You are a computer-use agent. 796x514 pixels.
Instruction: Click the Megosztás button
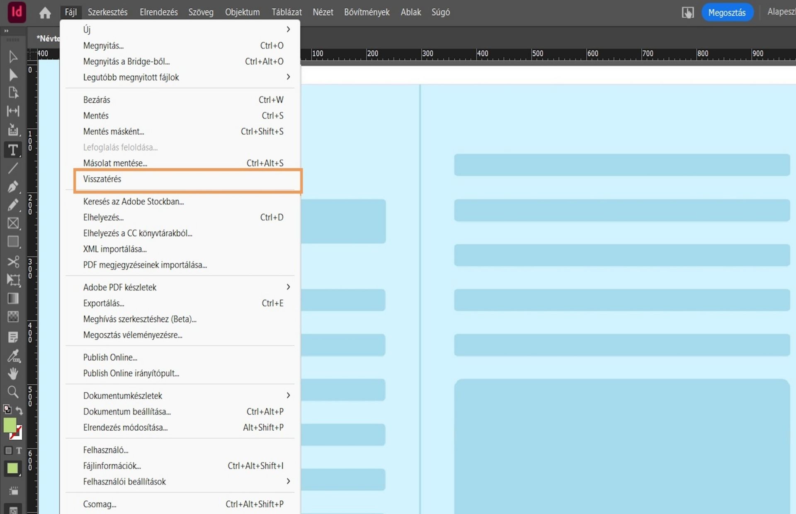pos(726,12)
